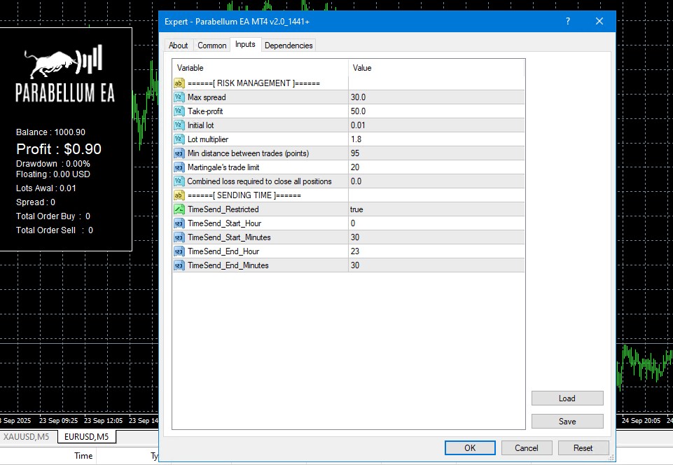673x465 pixels.
Task: Select the 'Lot multiplier' variable name
Action: click(x=208, y=139)
